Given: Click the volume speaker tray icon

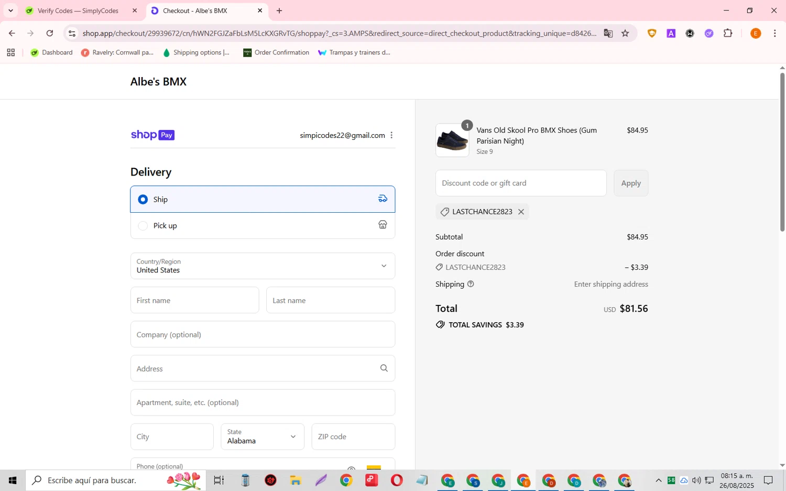Looking at the screenshot, I should point(696,481).
